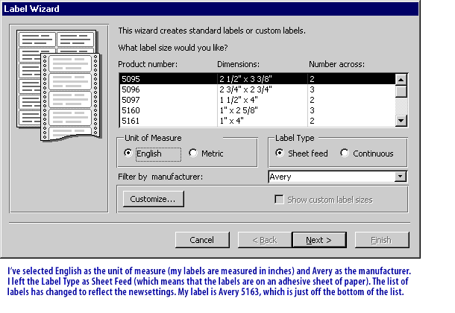This screenshot has height=313, width=455.
Task: Open the Filter by manufacturer dropdown arrow
Action: click(400, 177)
